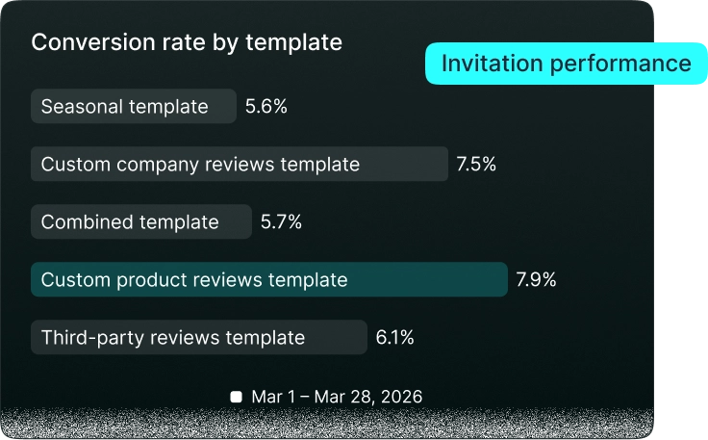Click the 'Combined template' label text
This screenshot has height=440, width=708.
click(130, 222)
